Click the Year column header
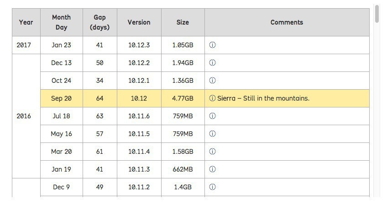The image size is (387, 203). click(26, 22)
